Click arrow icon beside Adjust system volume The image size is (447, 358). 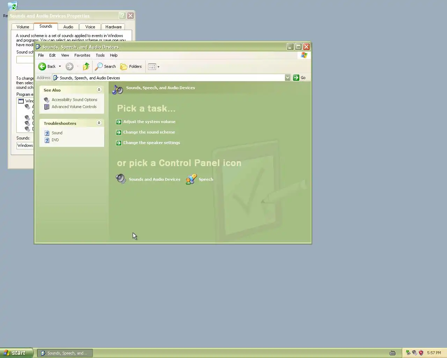coord(119,122)
